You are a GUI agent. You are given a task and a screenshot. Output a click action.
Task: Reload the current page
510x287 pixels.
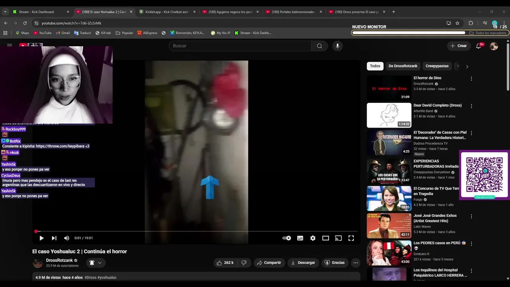pos(25,23)
